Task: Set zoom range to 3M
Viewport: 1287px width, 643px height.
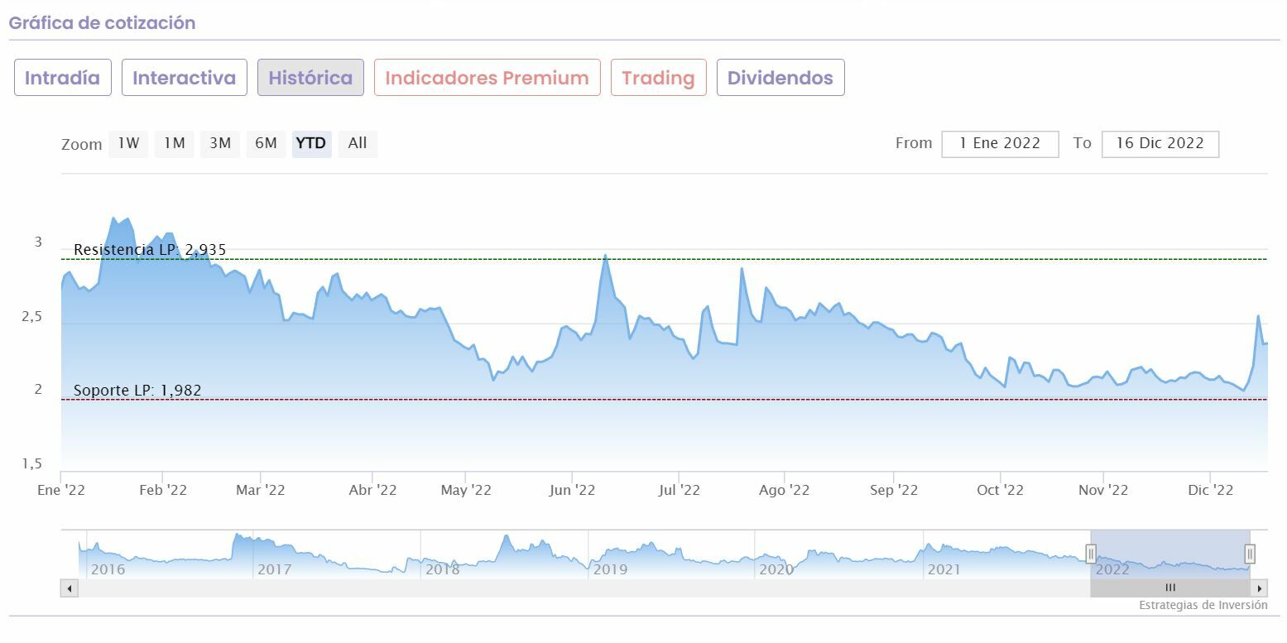Action: click(219, 143)
